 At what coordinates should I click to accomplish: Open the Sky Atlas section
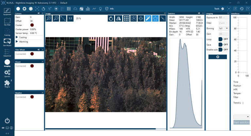click(x=7, y=22)
